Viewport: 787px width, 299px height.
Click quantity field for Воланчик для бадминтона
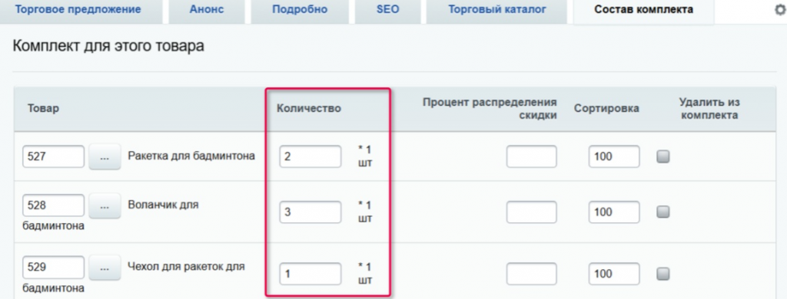[x=310, y=212]
